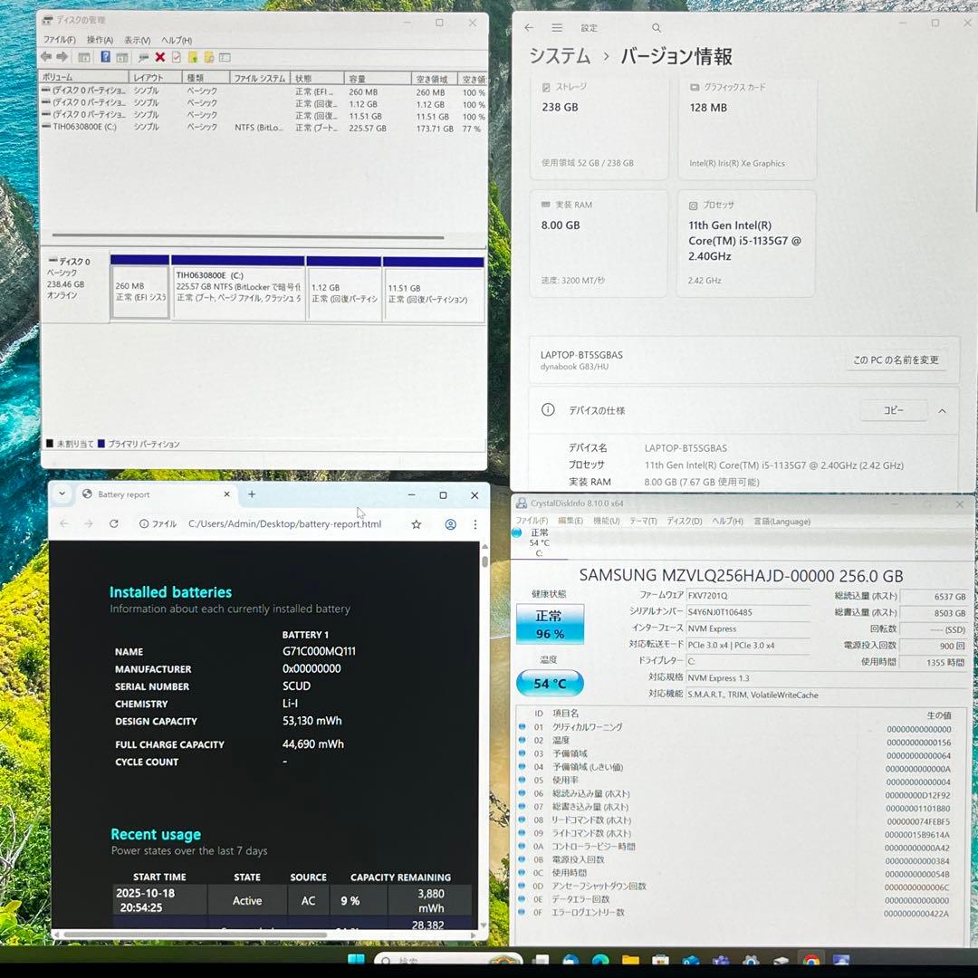Reload the battery report page
This screenshot has width=978, height=978.
(113, 523)
